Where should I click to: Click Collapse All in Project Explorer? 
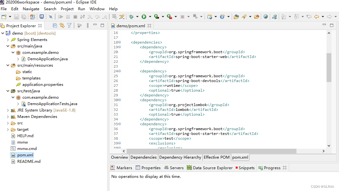point(55,26)
